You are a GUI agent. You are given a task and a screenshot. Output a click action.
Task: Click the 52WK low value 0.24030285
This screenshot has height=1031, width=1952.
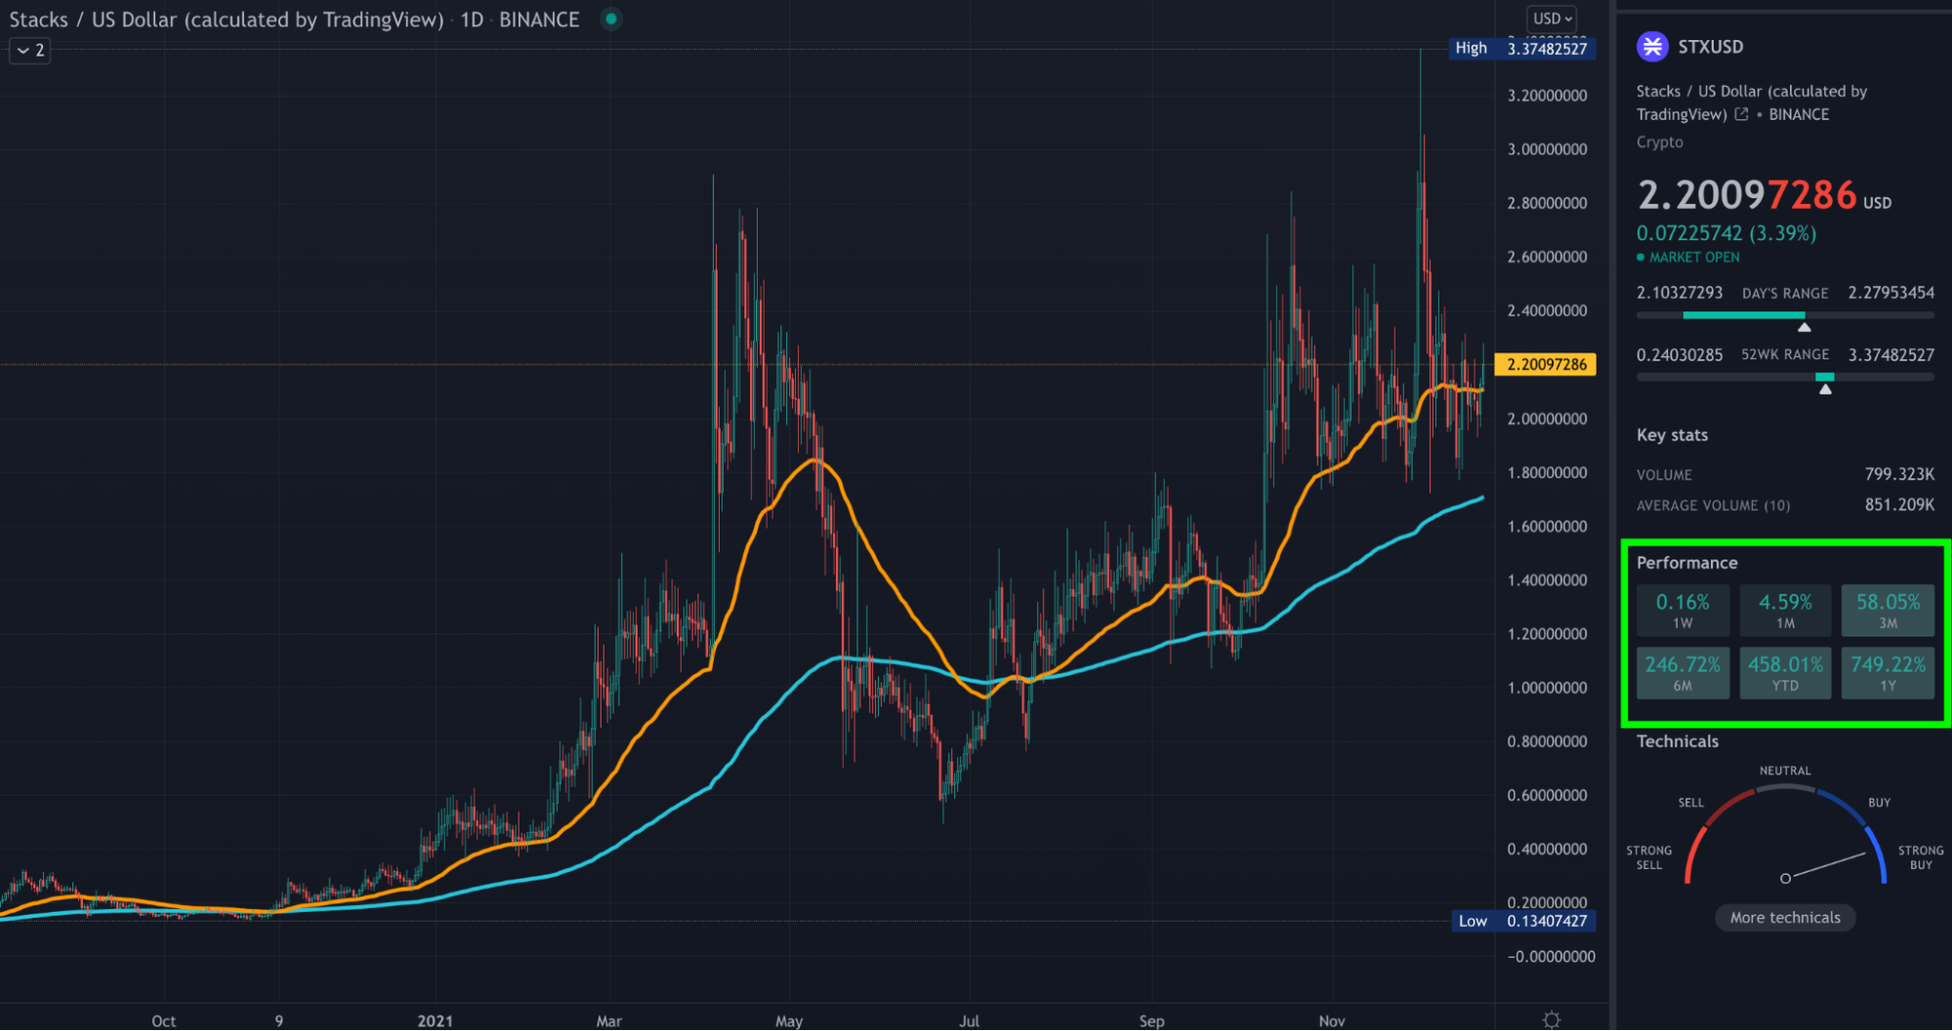click(x=1680, y=355)
